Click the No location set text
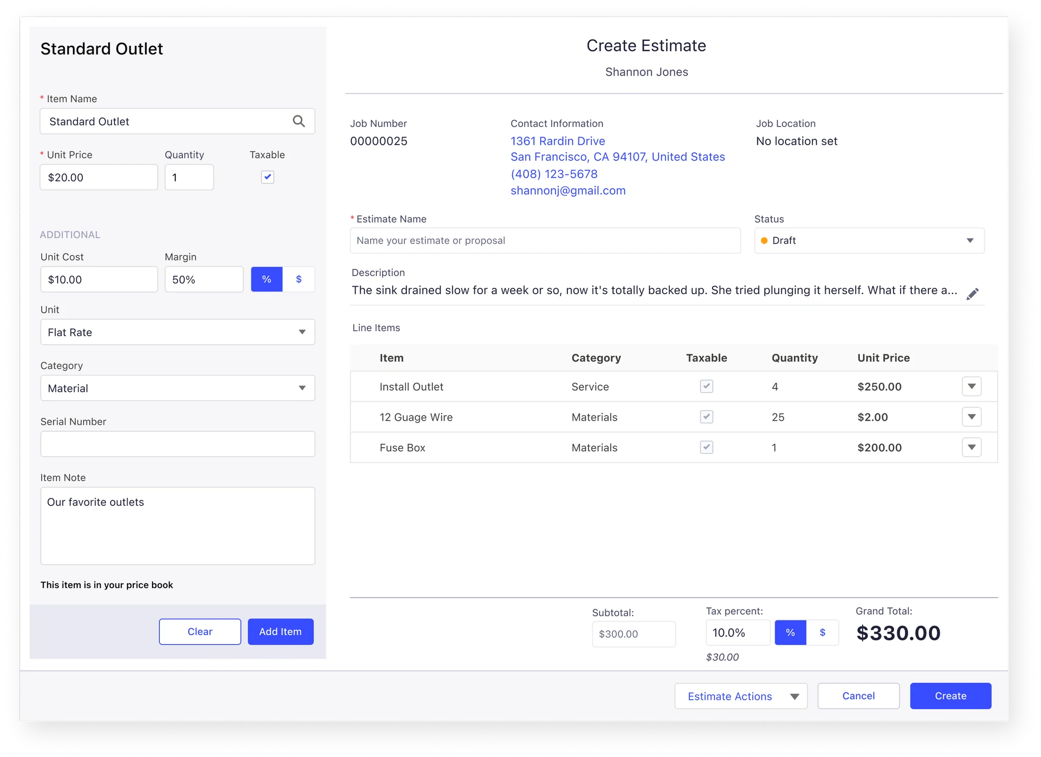 (x=796, y=141)
